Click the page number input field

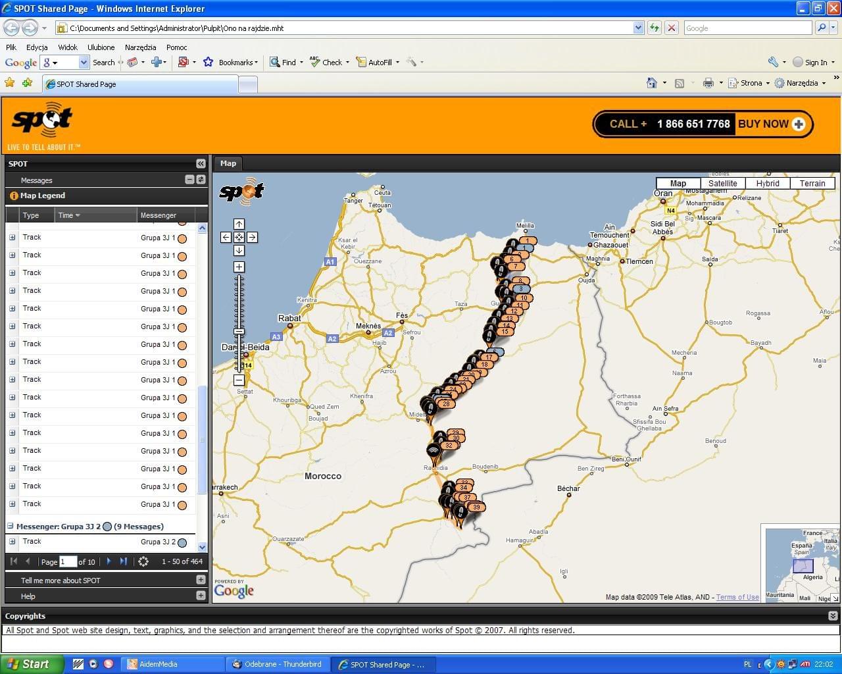coord(68,561)
